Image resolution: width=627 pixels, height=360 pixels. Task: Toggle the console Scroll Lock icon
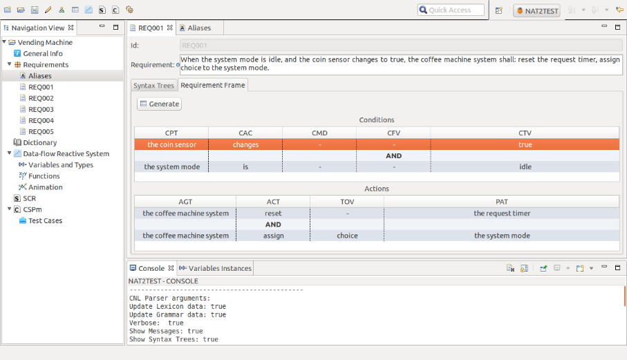524,268
